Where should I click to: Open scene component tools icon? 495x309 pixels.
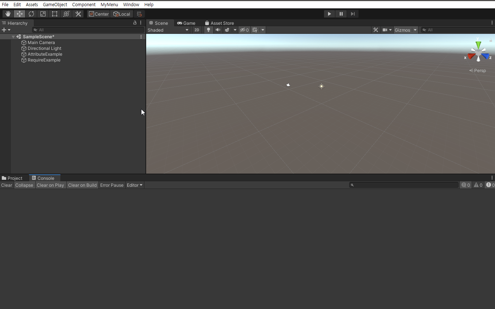tap(376, 30)
